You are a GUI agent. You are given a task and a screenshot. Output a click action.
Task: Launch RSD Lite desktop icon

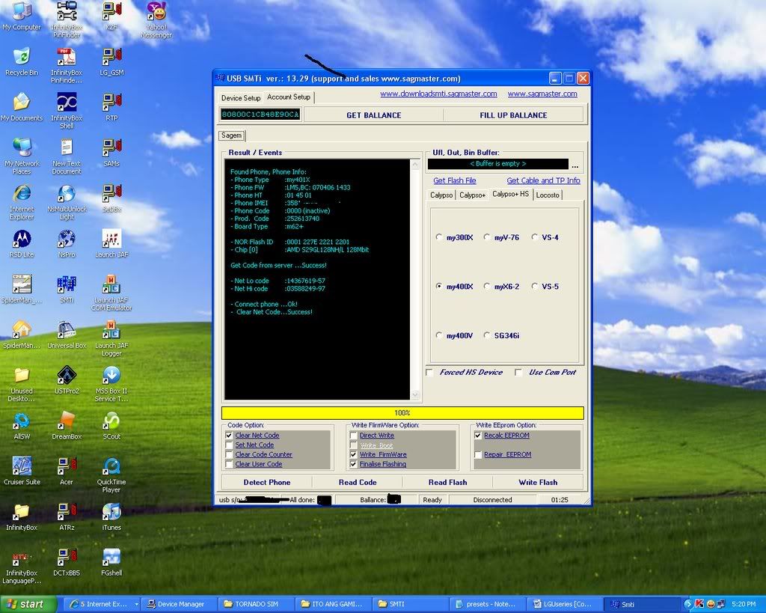(x=22, y=243)
